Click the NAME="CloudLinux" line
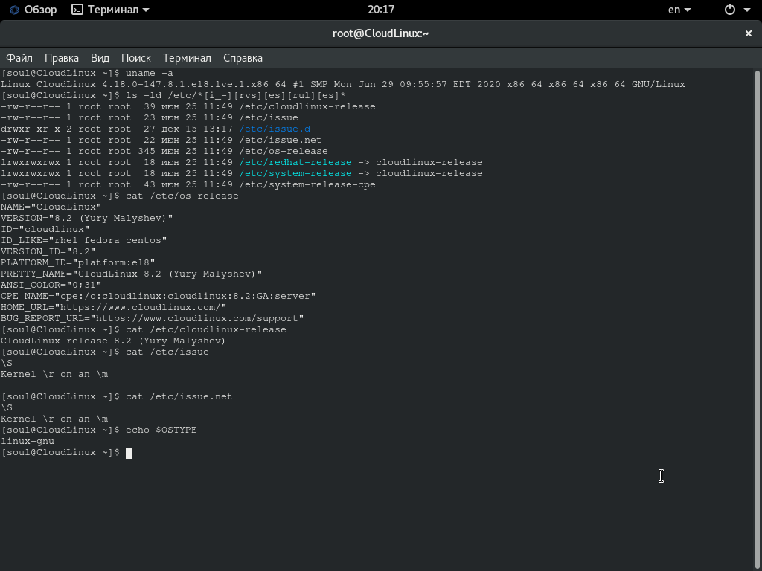The image size is (762, 571). pyautogui.click(x=51, y=207)
